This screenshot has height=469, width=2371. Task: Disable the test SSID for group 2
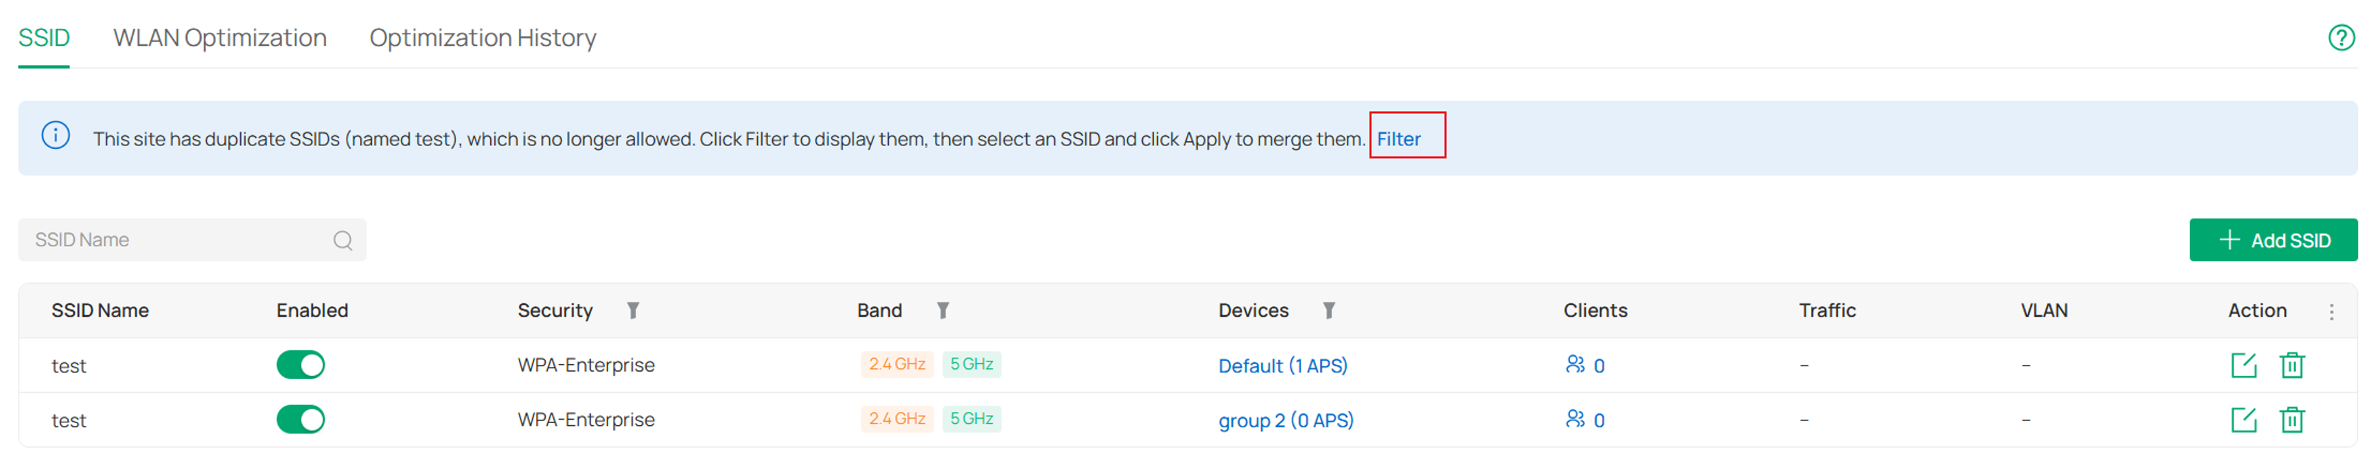point(300,420)
